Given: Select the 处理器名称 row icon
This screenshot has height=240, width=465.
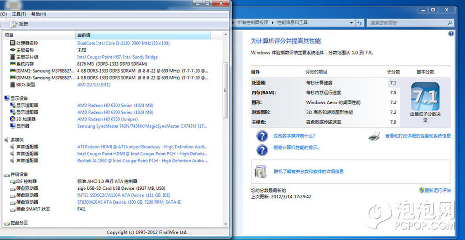Looking at the screenshot, I should [13, 43].
